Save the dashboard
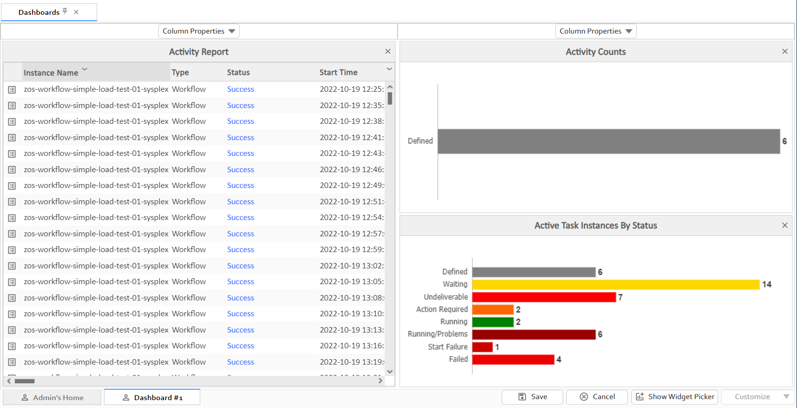 point(532,397)
